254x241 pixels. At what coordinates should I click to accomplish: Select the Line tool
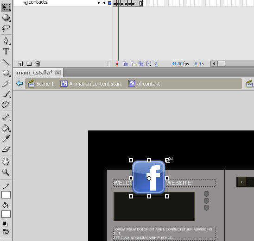click(x=6, y=62)
